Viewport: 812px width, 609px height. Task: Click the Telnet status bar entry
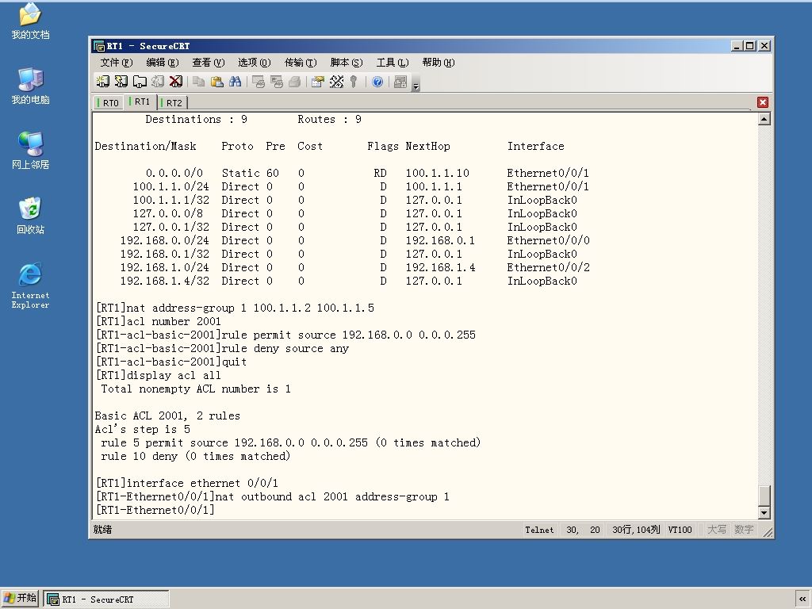[x=539, y=530]
